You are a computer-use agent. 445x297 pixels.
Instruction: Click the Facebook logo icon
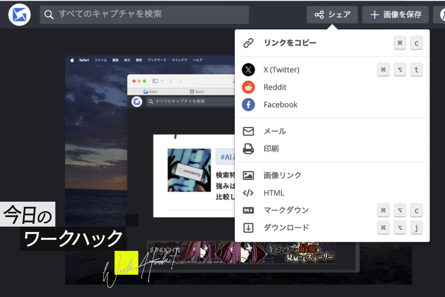248,105
